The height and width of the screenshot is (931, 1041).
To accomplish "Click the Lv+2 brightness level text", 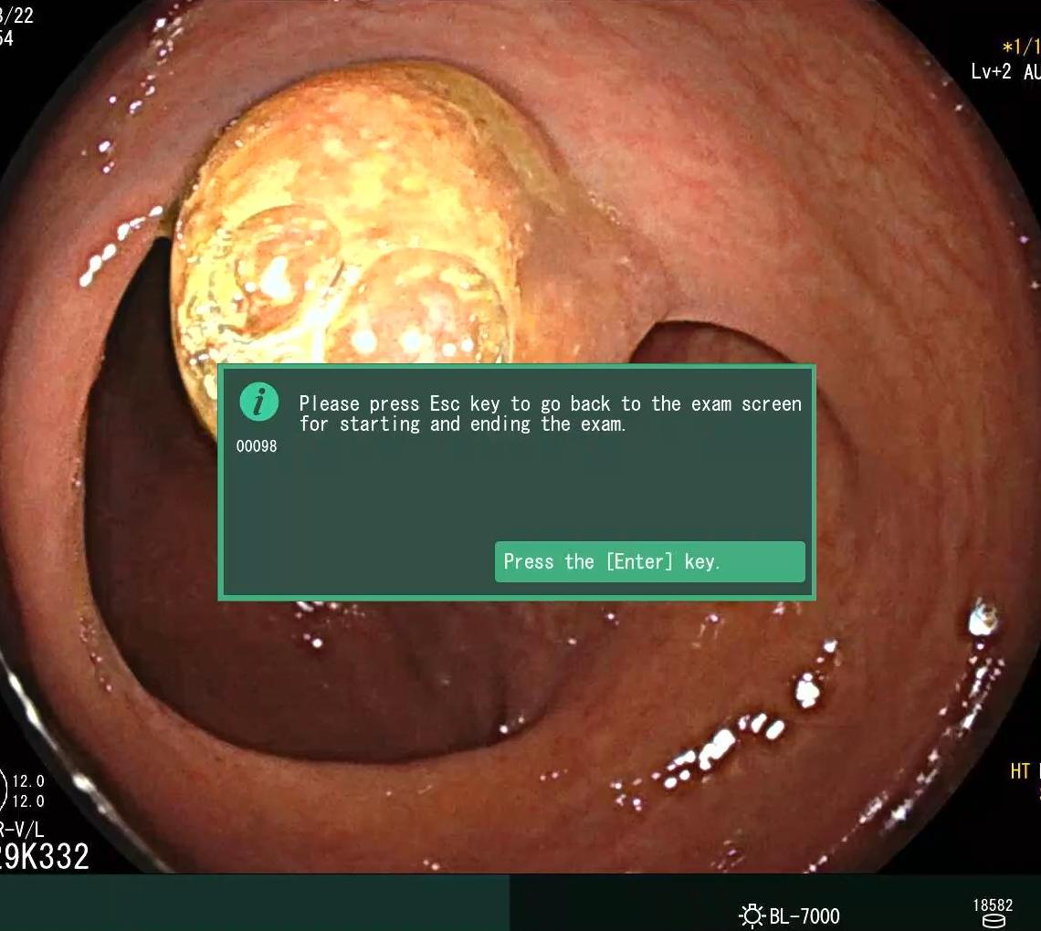I will click(991, 71).
